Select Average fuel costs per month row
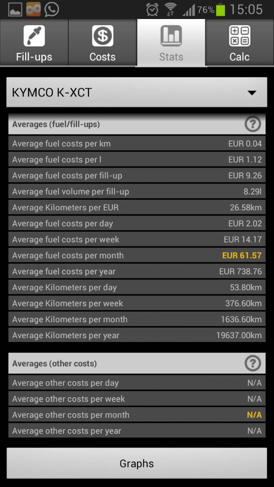 coord(137,255)
